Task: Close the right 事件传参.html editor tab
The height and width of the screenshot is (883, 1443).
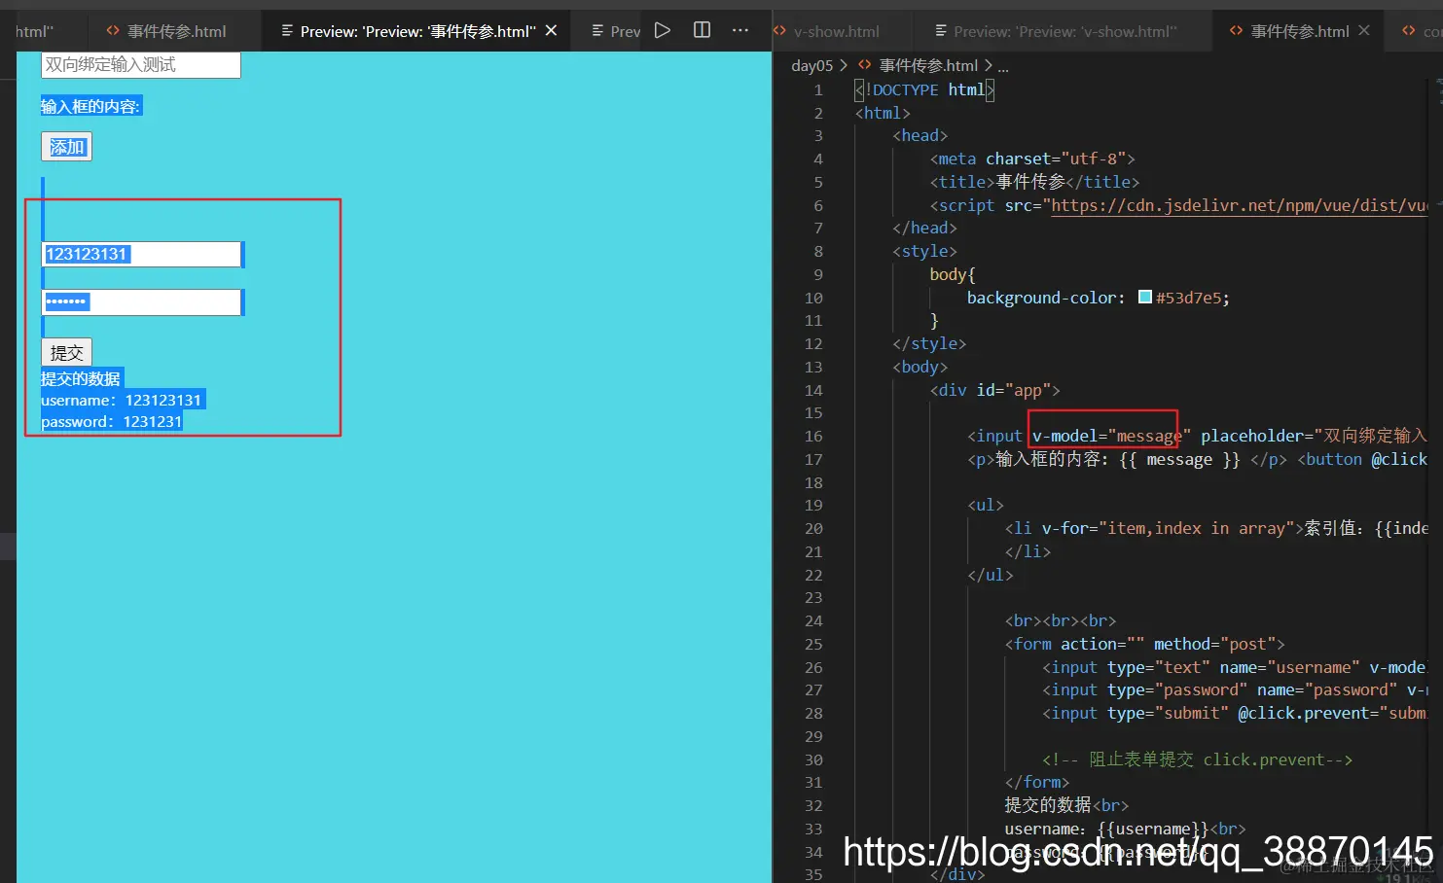Action: click(x=1364, y=30)
